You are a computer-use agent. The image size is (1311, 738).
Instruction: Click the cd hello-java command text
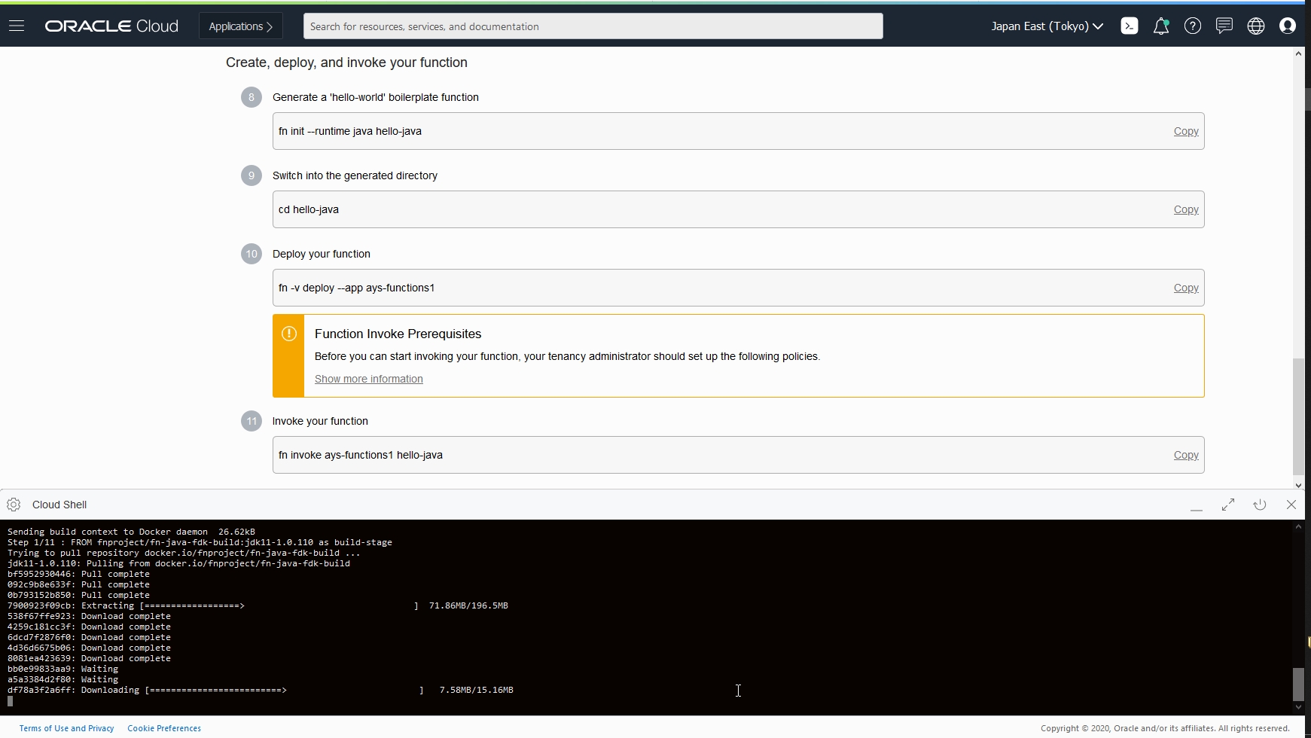(x=309, y=209)
